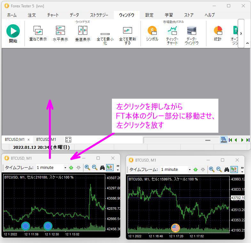Collapse the ribbon with the up caret
The width and height of the screenshot is (251, 243).
(247, 43)
